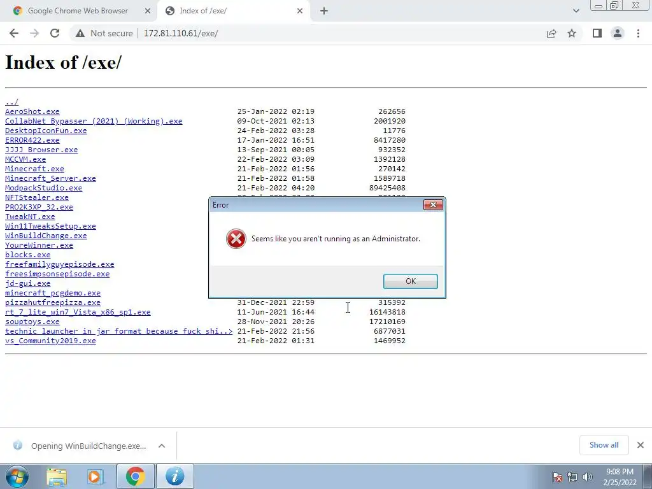652x489 pixels.
Task: Go back with the browser back arrow
Action: click(14, 33)
